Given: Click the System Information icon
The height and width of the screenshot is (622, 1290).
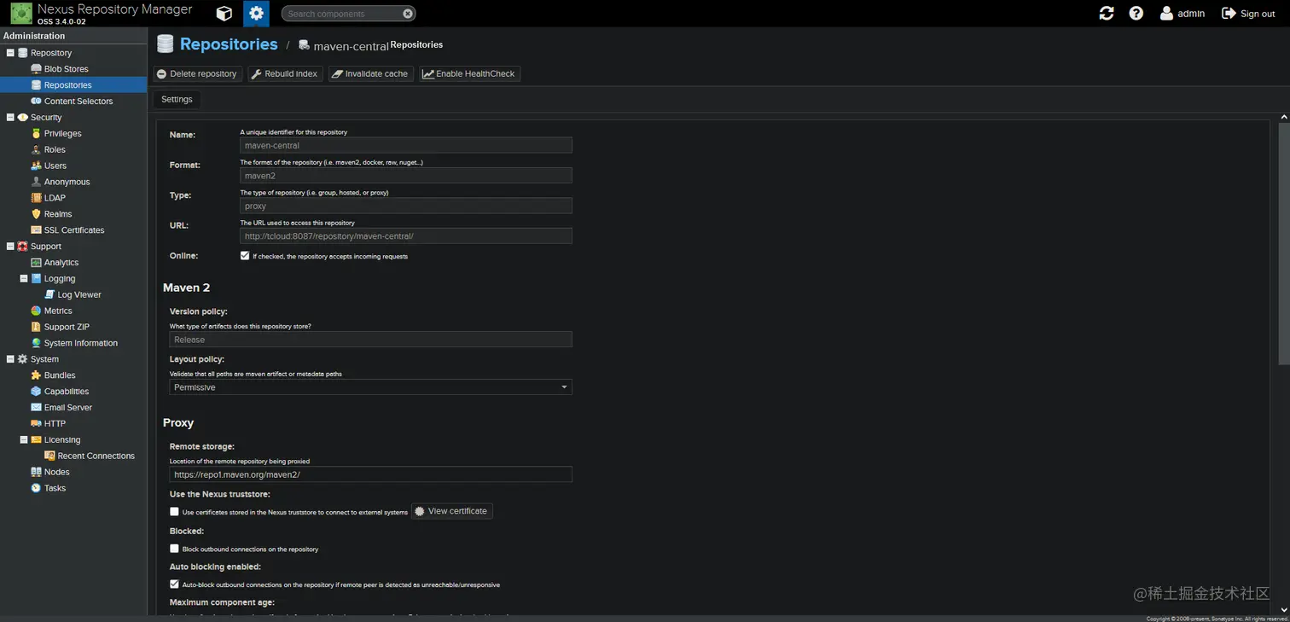Looking at the screenshot, I should [36, 343].
